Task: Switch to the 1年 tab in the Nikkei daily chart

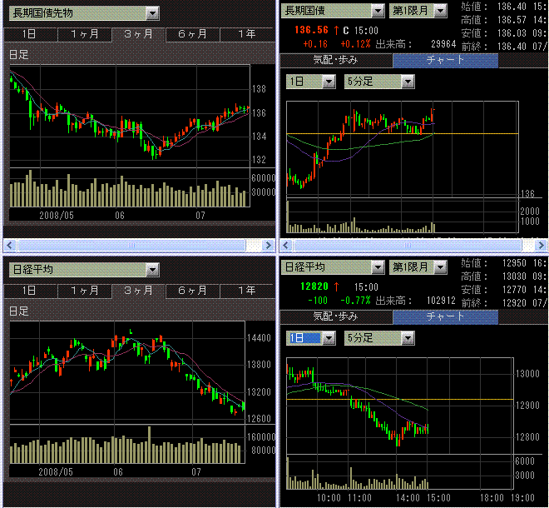Action: (x=247, y=291)
